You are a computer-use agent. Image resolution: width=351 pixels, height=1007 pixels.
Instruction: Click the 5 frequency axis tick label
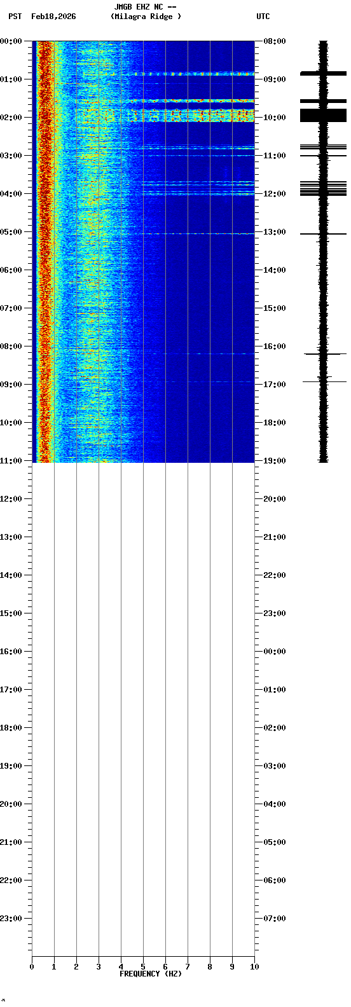[x=143, y=967]
